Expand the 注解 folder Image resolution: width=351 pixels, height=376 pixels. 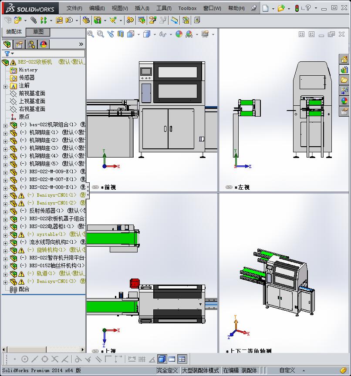click(x=6, y=87)
